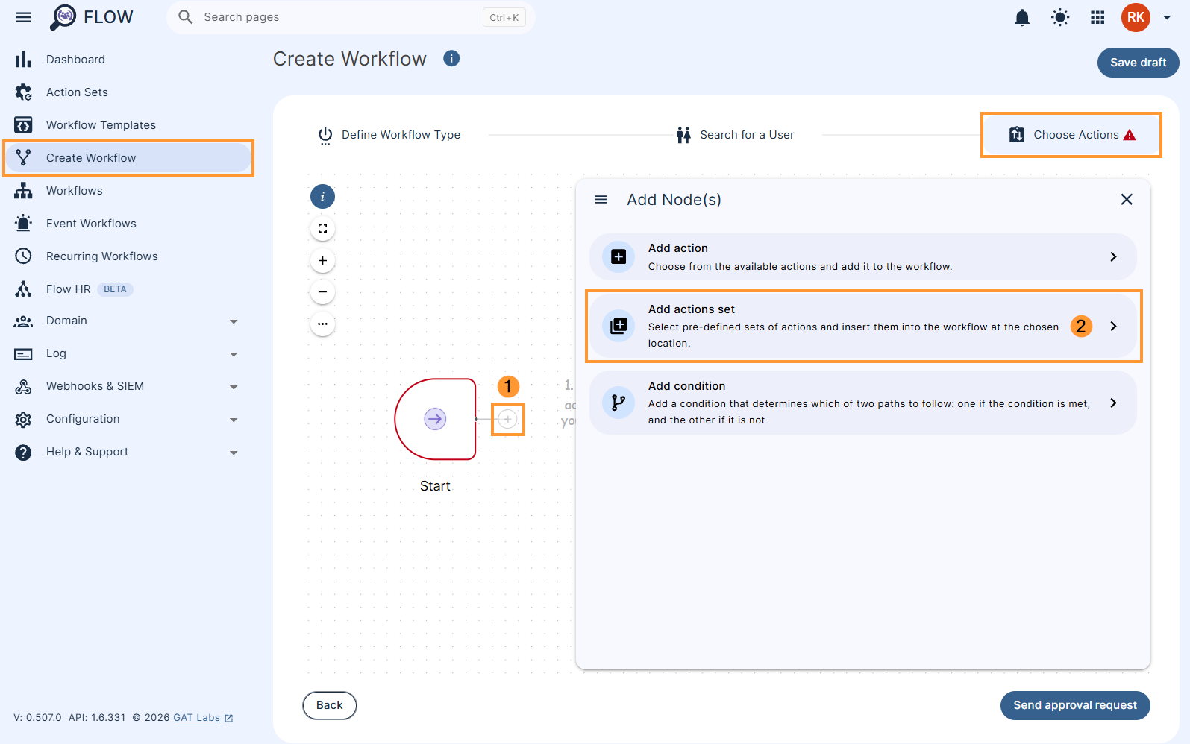Open the notifications bell

pyautogui.click(x=1022, y=17)
